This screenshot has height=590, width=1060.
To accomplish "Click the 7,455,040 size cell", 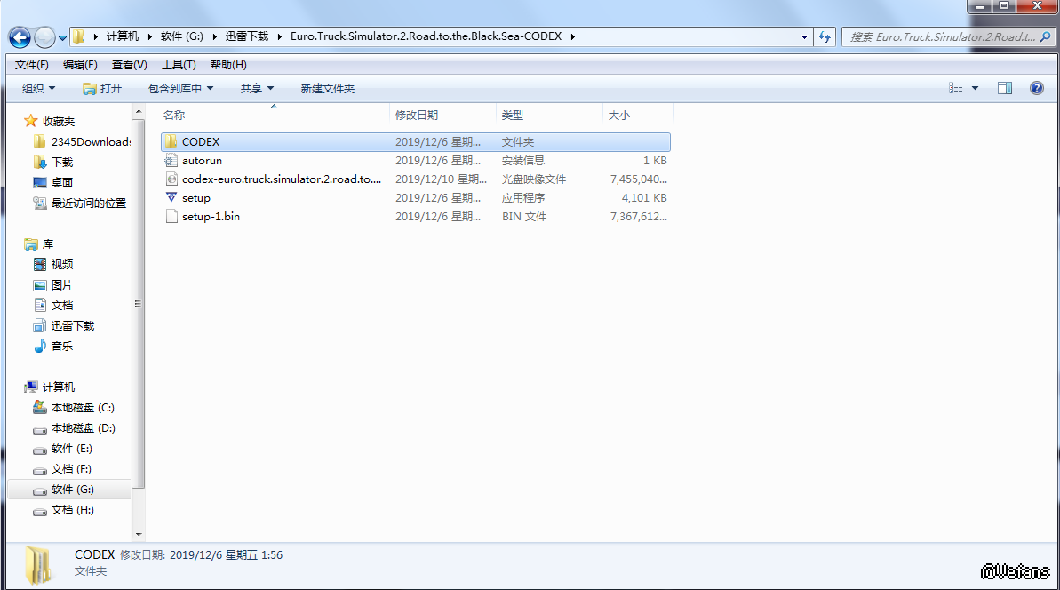I will pos(638,179).
